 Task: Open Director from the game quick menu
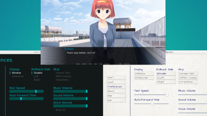[x=127, y=64]
